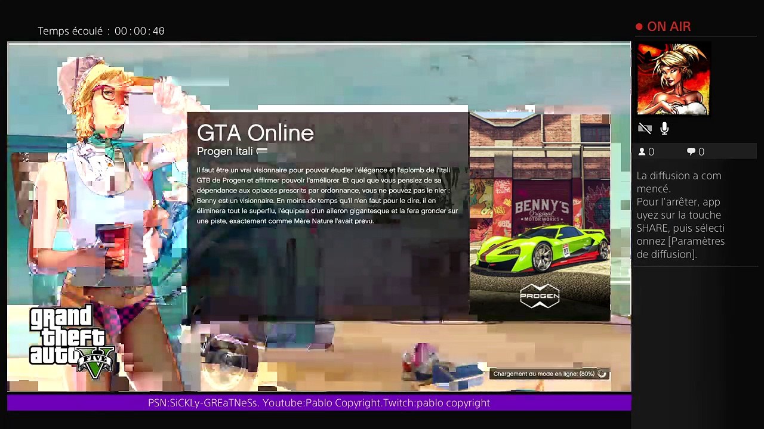The image size is (764, 429).
Task: Toggle the camera off icon
Action: pyautogui.click(x=645, y=128)
